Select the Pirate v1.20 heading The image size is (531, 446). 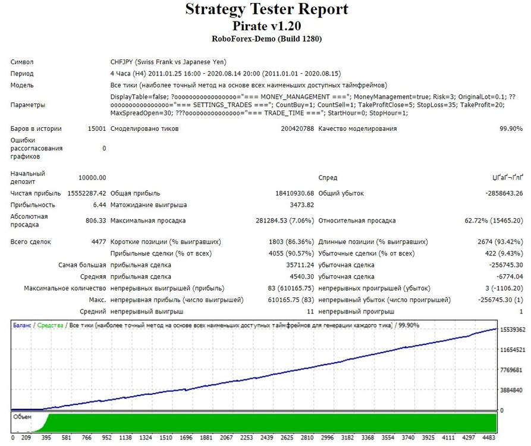(x=266, y=26)
